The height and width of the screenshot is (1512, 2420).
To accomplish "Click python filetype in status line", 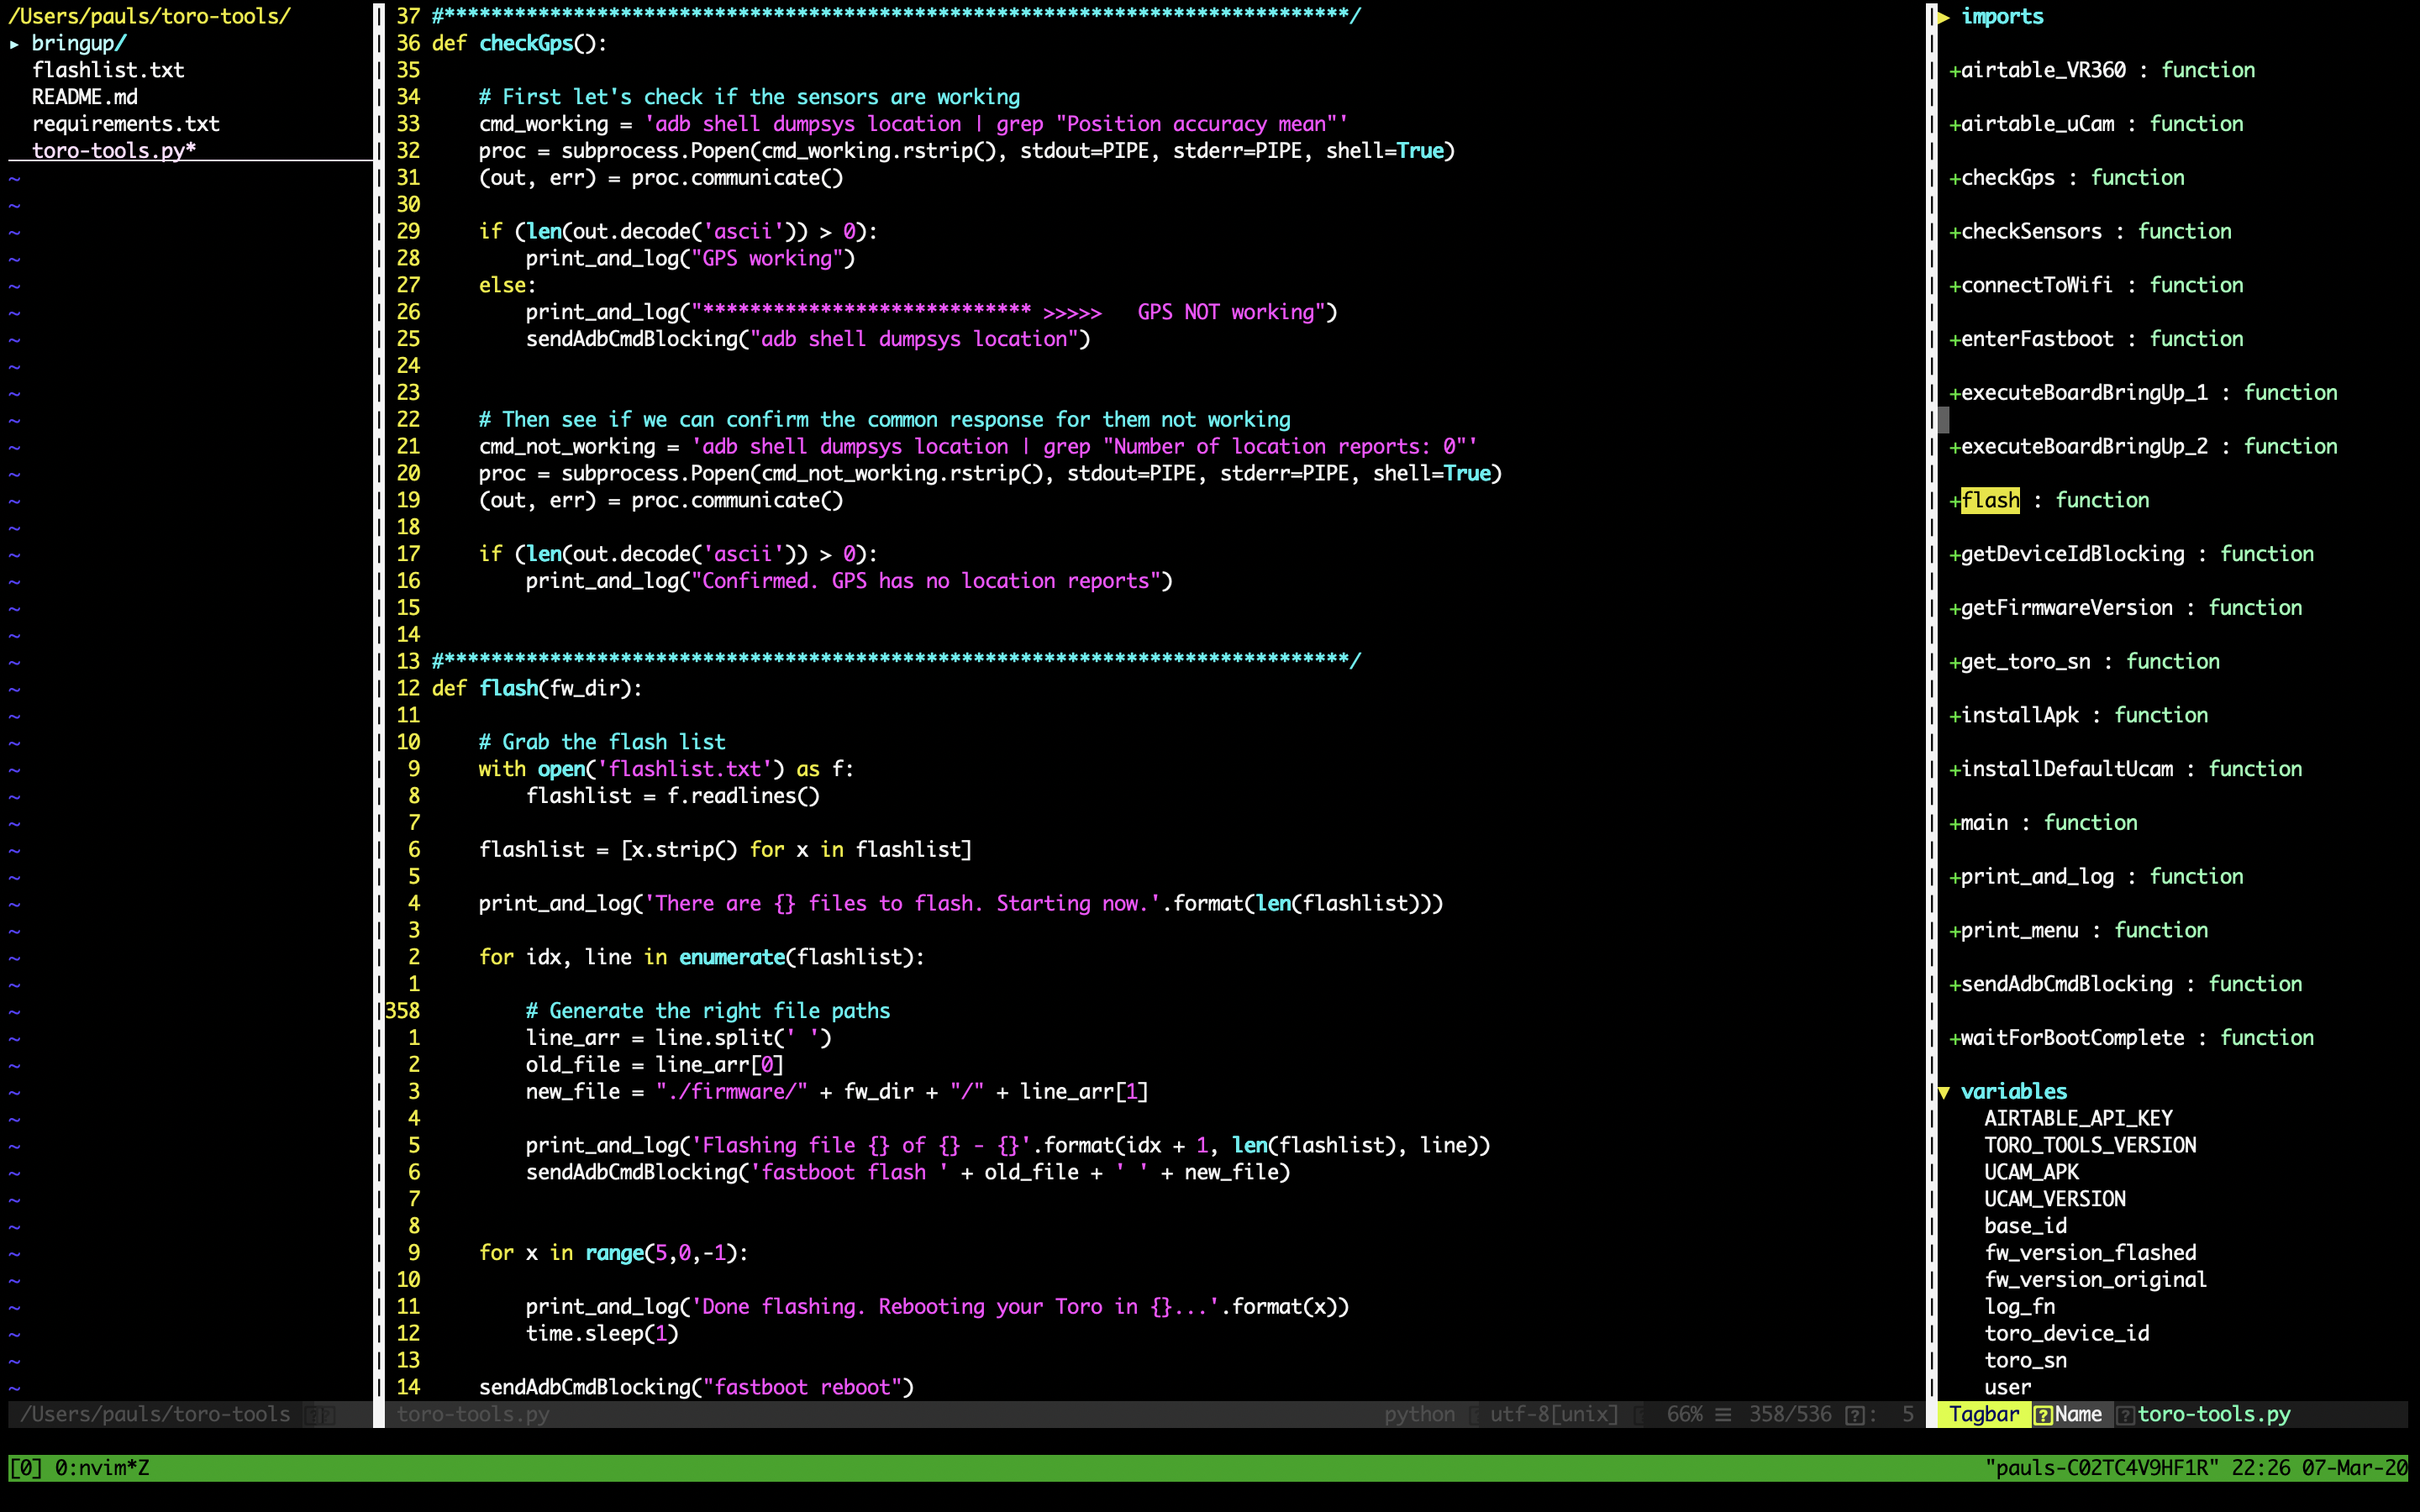I will [x=1420, y=1415].
